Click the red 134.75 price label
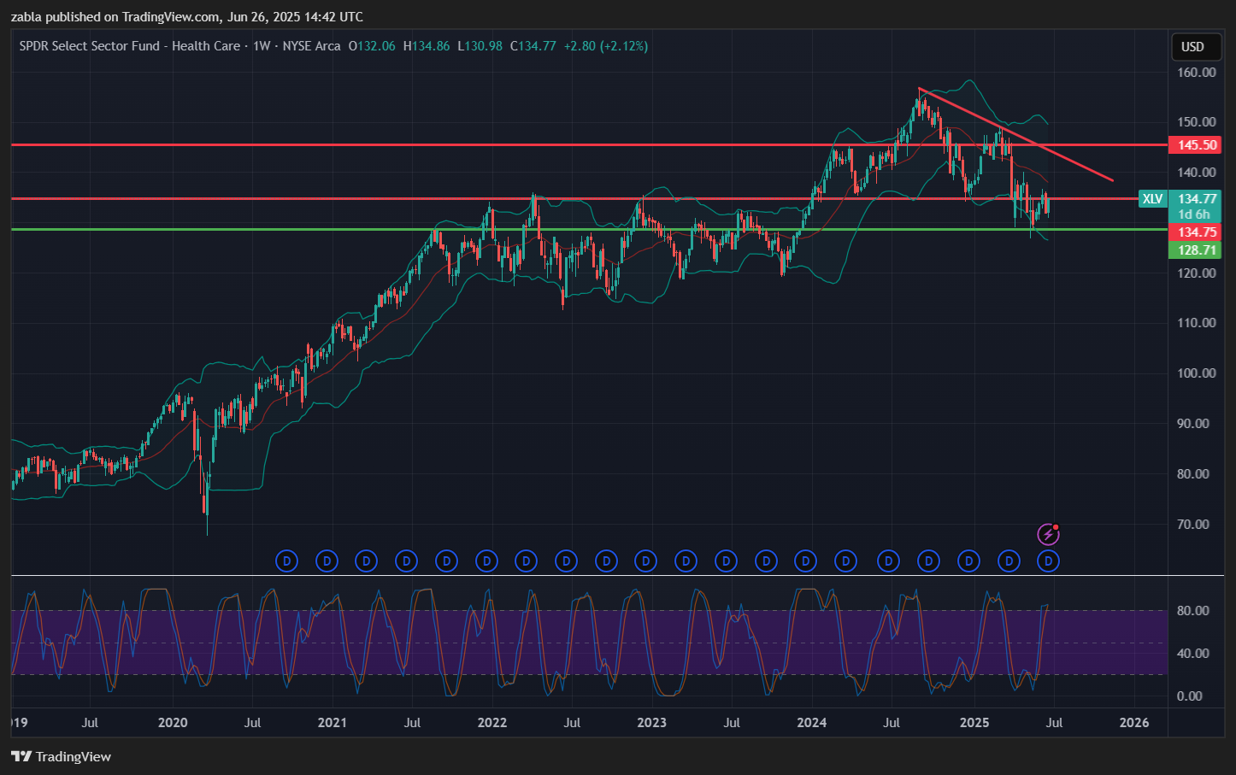This screenshot has width=1236, height=775. coord(1196,232)
